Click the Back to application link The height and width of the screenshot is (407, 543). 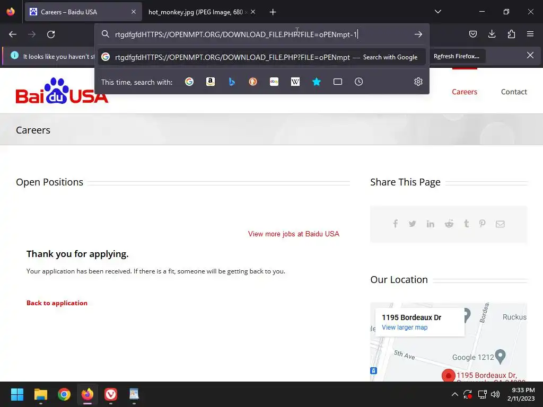point(57,303)
